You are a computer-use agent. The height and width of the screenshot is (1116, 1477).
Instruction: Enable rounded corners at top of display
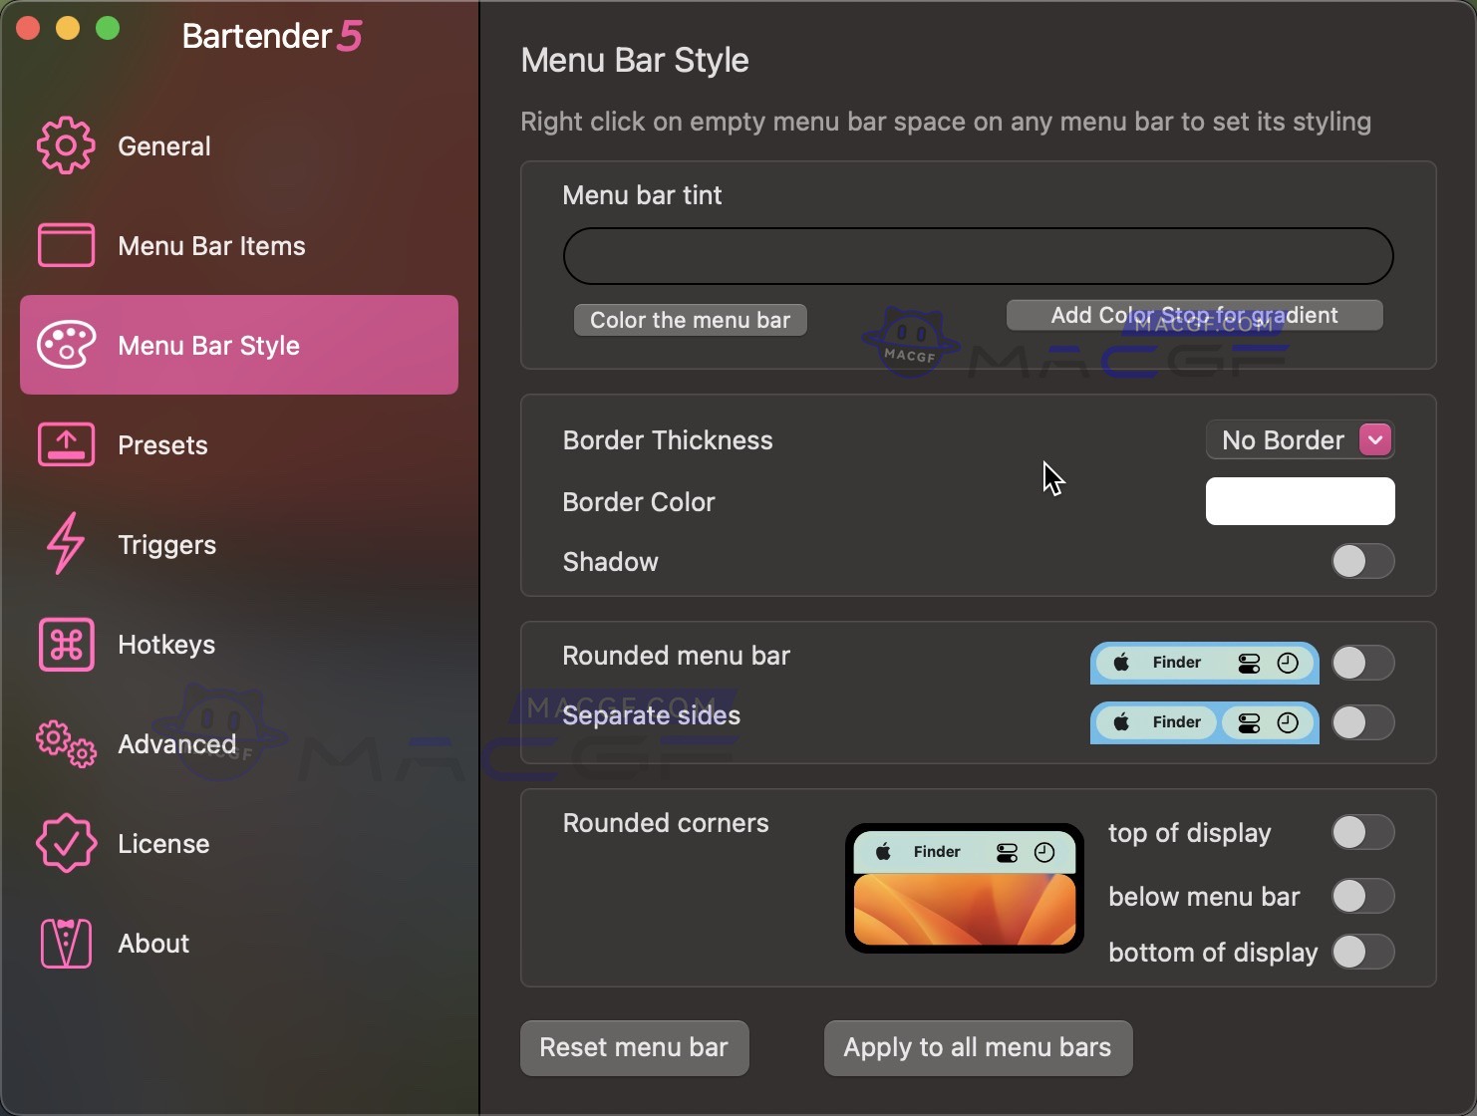click(x=1362, y=832)
